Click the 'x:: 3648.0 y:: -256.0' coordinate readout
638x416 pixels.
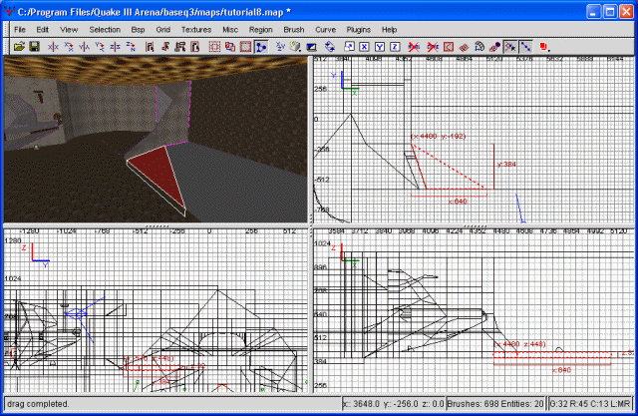point(393,404)
